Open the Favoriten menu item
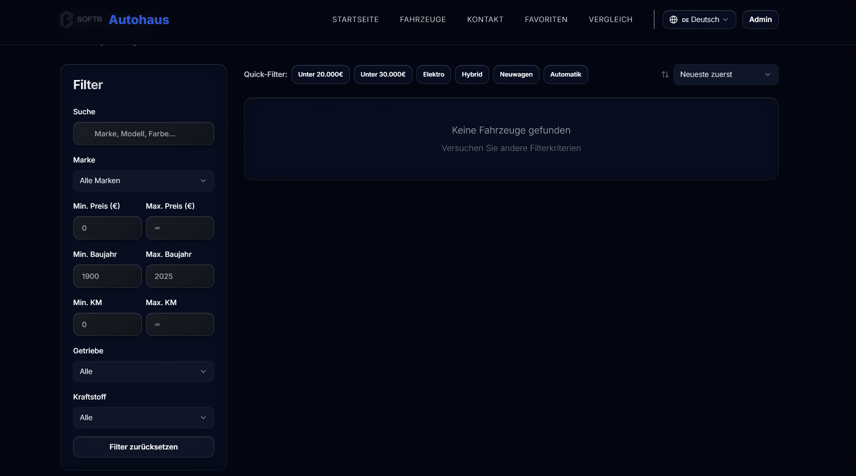 [546, 20]
